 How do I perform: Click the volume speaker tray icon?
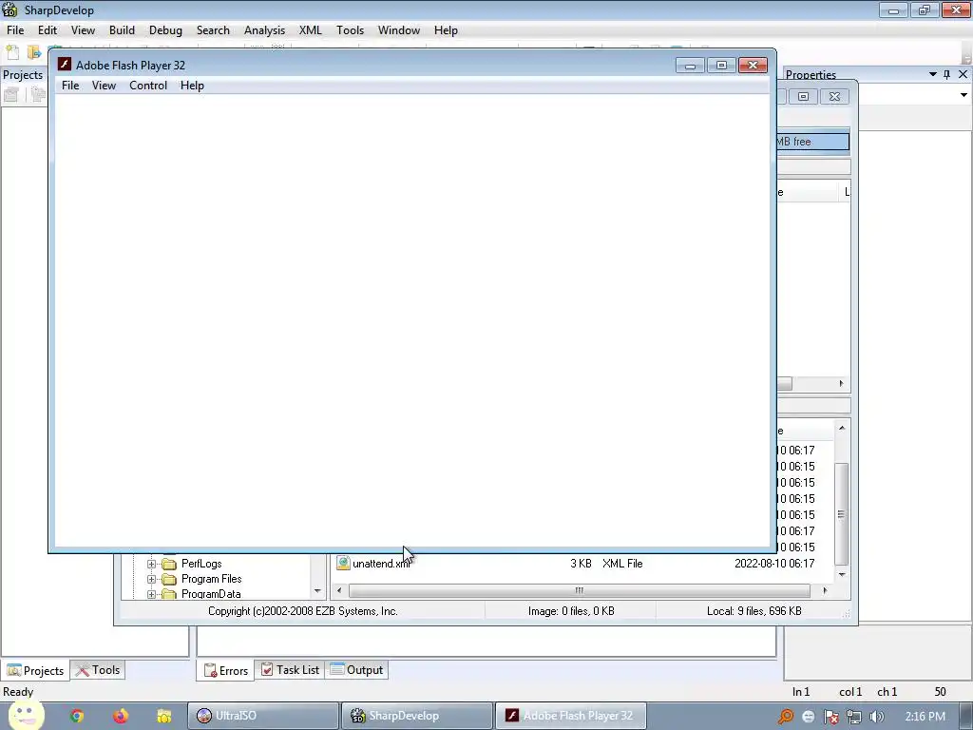[876, 717]
